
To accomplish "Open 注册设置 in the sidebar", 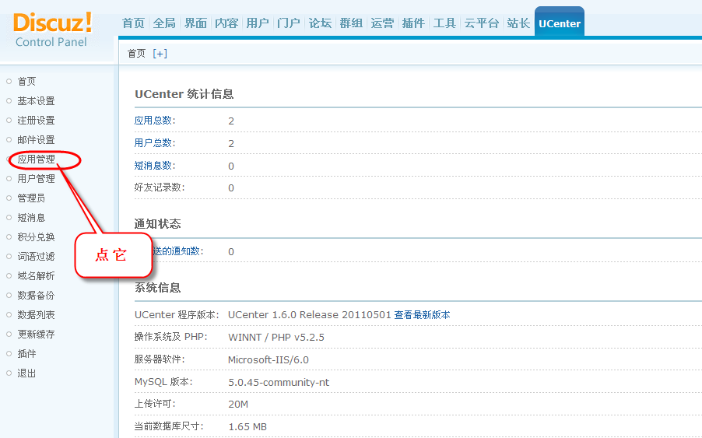I will [36, 121].
